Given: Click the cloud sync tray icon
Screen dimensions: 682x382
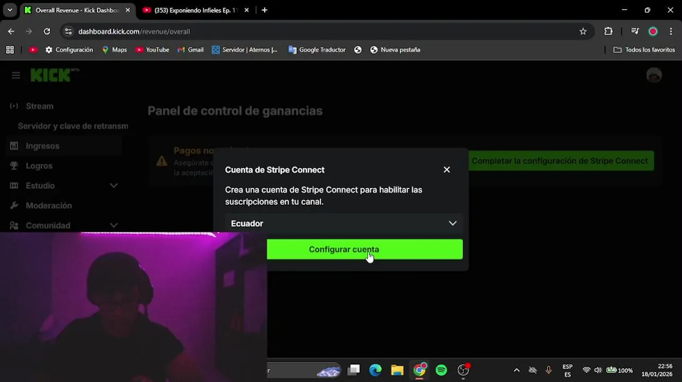Looking at the screenshot, I should pyautogui.click(x=533, y=370).
